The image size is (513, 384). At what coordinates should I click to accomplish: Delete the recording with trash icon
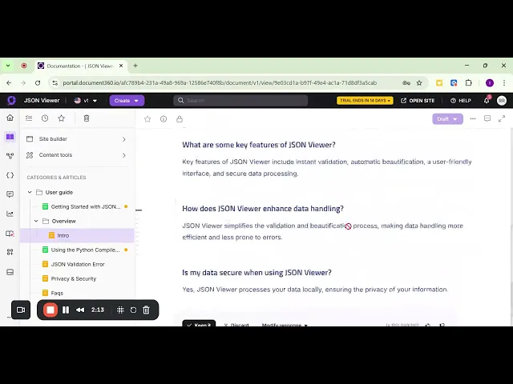pyautogui.click(x=146, y=310)
